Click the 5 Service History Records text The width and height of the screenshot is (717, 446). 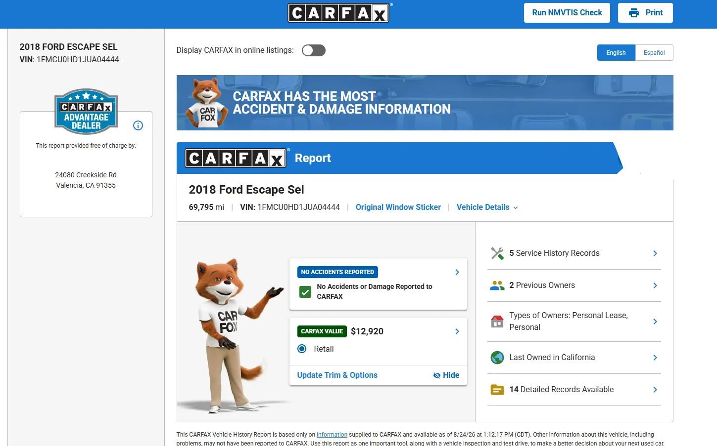(554, 253)
